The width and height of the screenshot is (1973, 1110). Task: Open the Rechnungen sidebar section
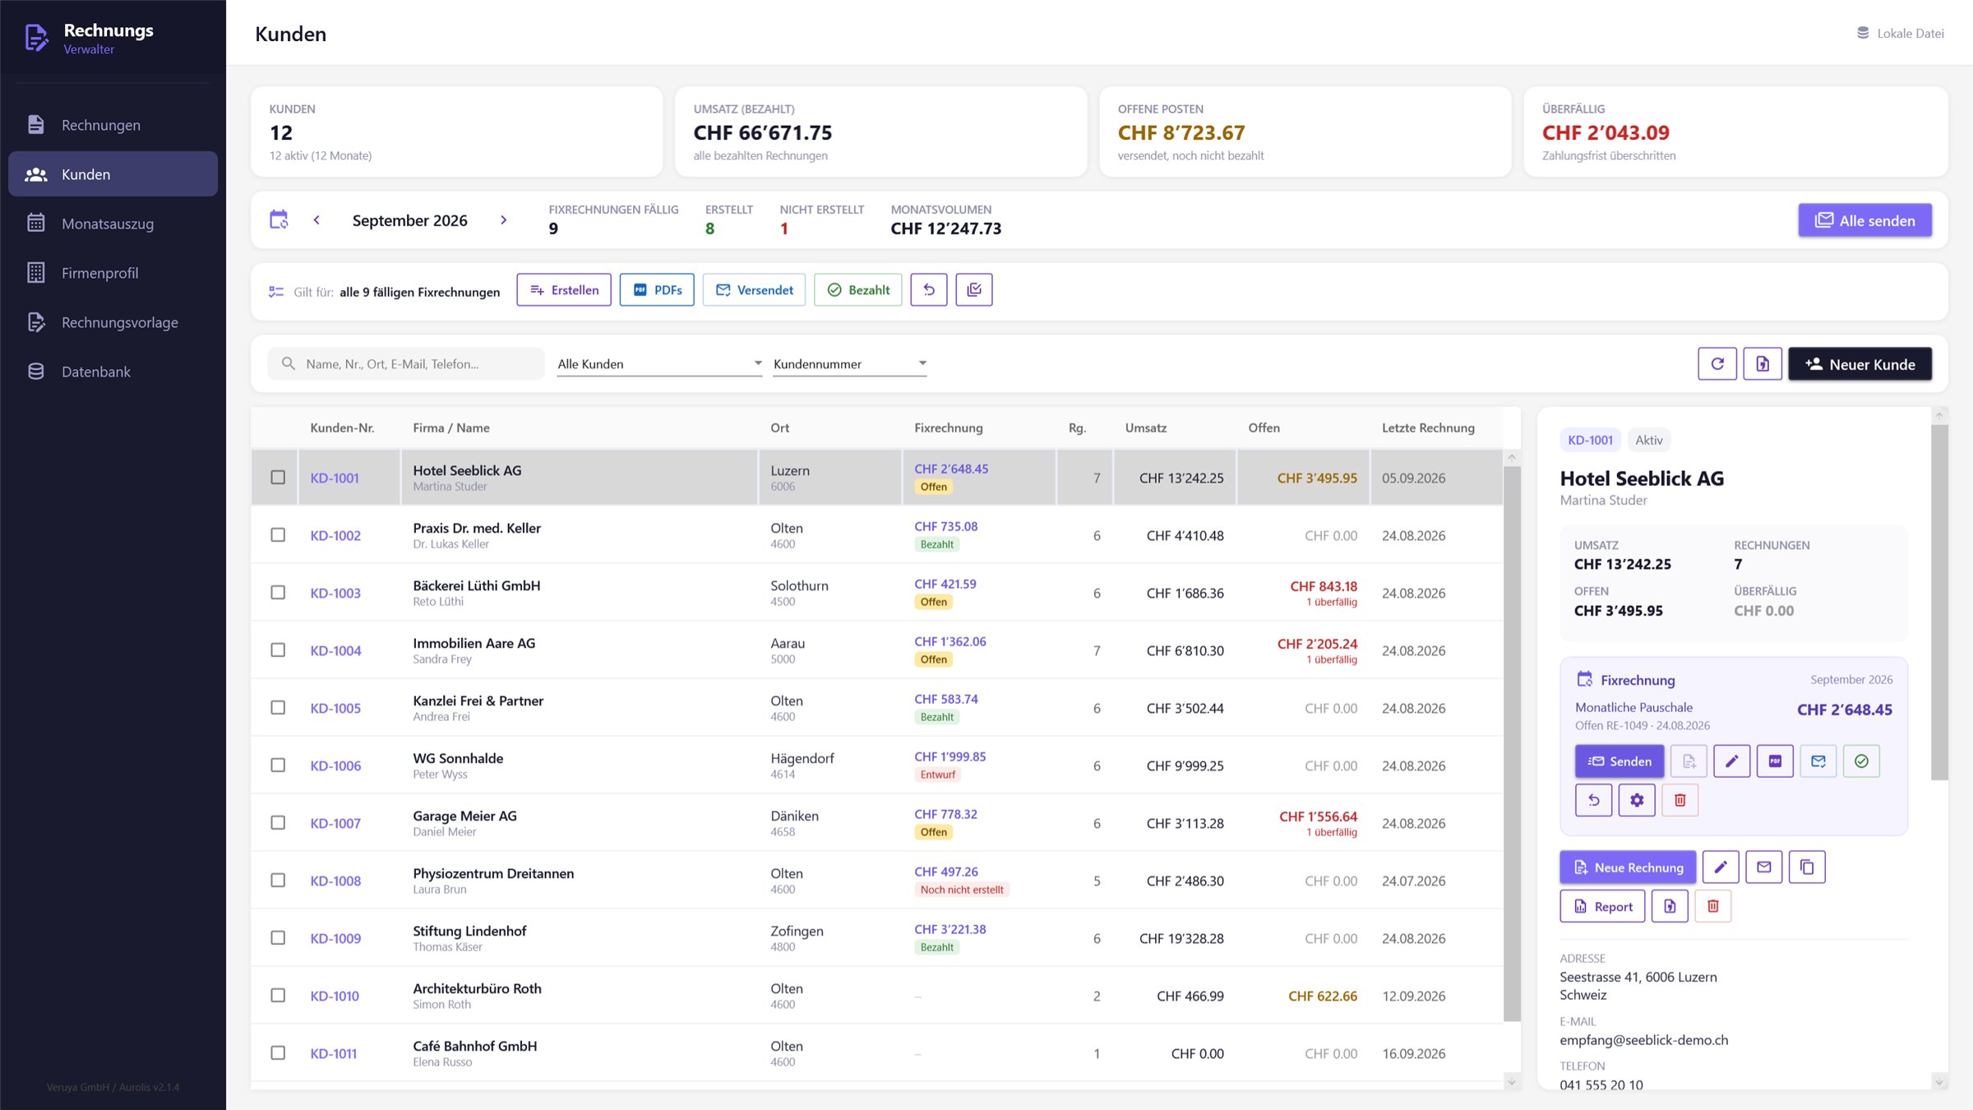coord(113,125)
